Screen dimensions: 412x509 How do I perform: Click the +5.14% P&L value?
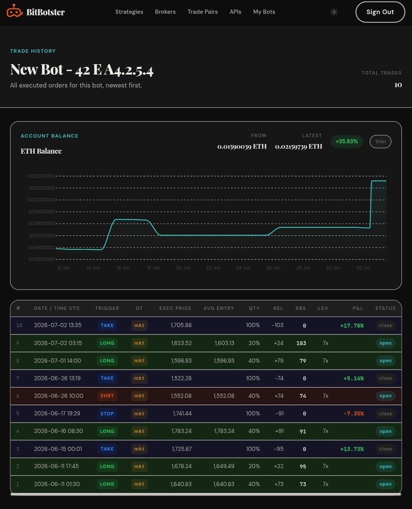pos(353,378)
